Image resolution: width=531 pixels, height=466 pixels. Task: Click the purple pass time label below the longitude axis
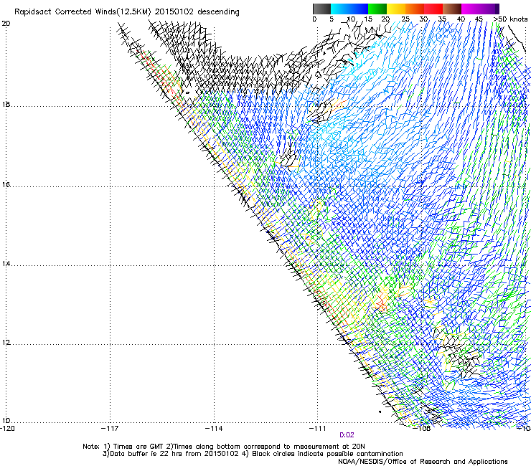click(x=347, y=435)
